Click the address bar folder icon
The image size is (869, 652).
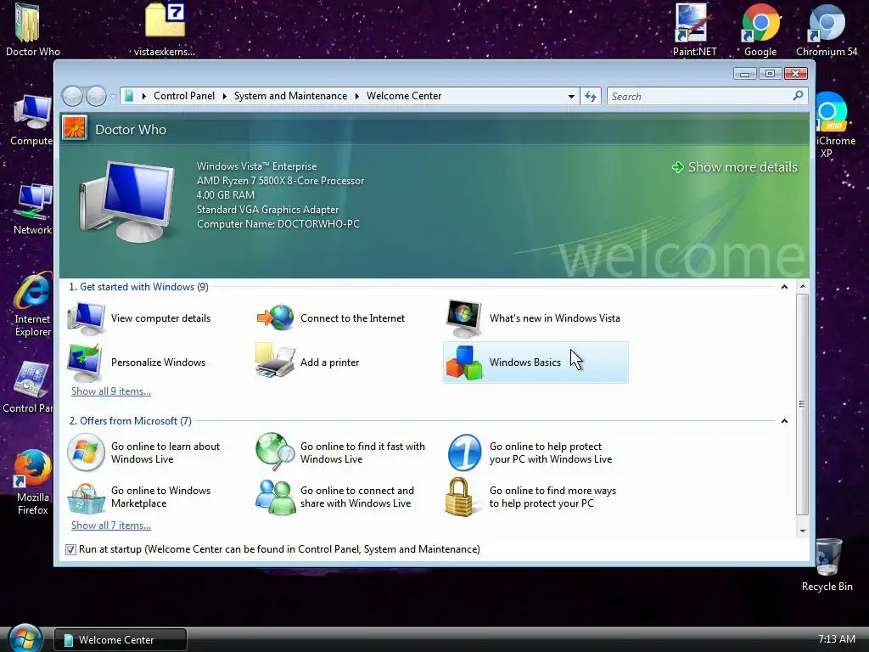pos(129,96)
